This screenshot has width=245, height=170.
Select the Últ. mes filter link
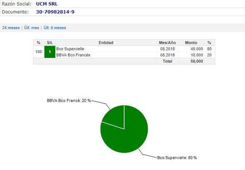pyautogui.click(x=32, y=28)
